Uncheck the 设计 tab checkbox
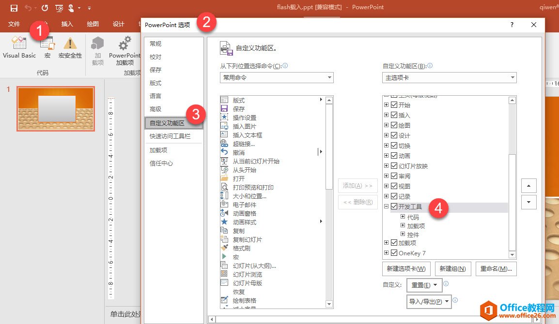This screenshot has height=324, width=559. [x=394, y=135]
